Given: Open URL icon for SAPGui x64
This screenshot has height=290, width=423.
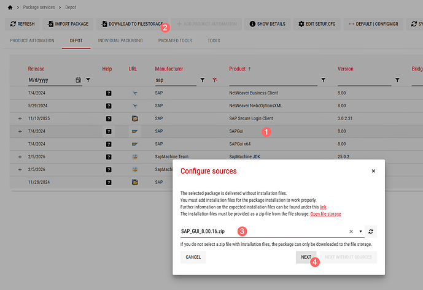Looking at the screenshot, I should coord(135,144).
